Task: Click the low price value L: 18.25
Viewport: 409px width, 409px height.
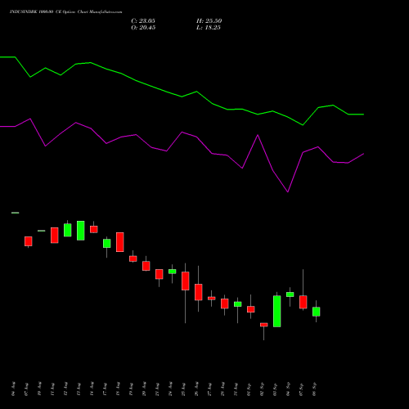Action: [x=209, y=28]
